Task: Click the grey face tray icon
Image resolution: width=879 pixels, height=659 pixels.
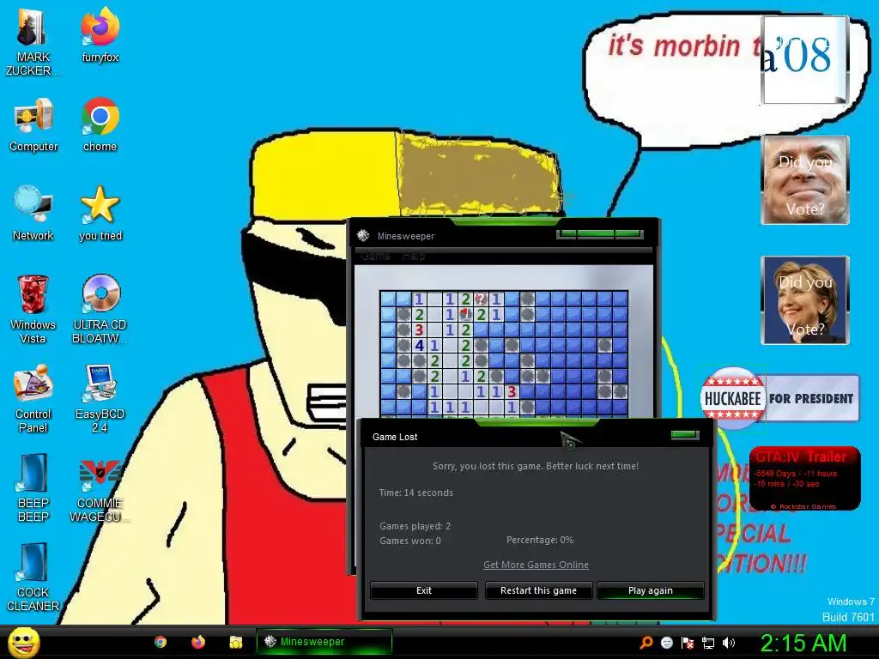Action: pyautogui.click(x=666, y=643)
